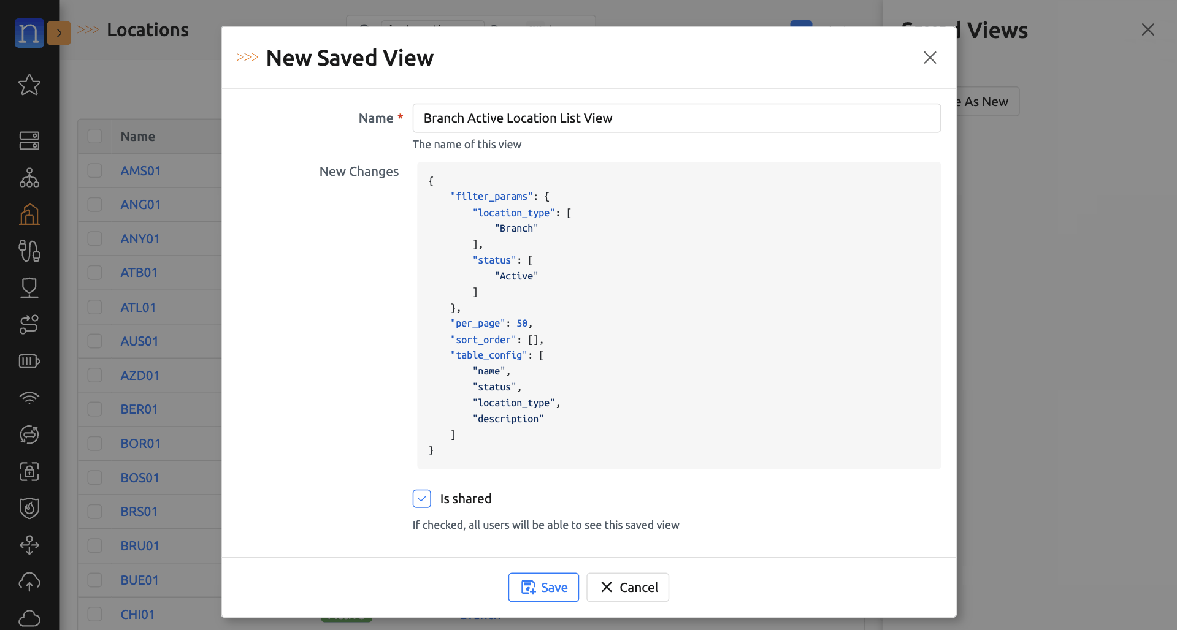Viewport: 1177px width, 630px height.
Task: Open the flame shield Security icon
Action: [x=29, y=508]
